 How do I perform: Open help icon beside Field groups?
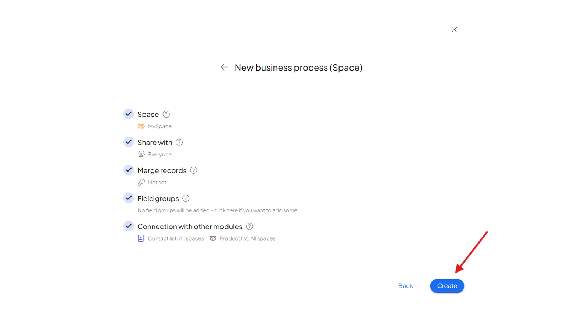click(x=186, y=198)
